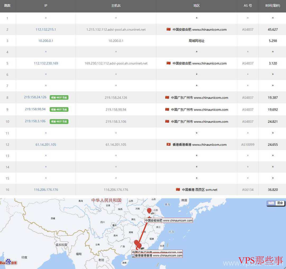Image resolution: width=286 pixels, height=269 pixels.
Task: Click the map label 香港香港香港 www.chinaunicom.com
Action: click(x=159, y=256)
